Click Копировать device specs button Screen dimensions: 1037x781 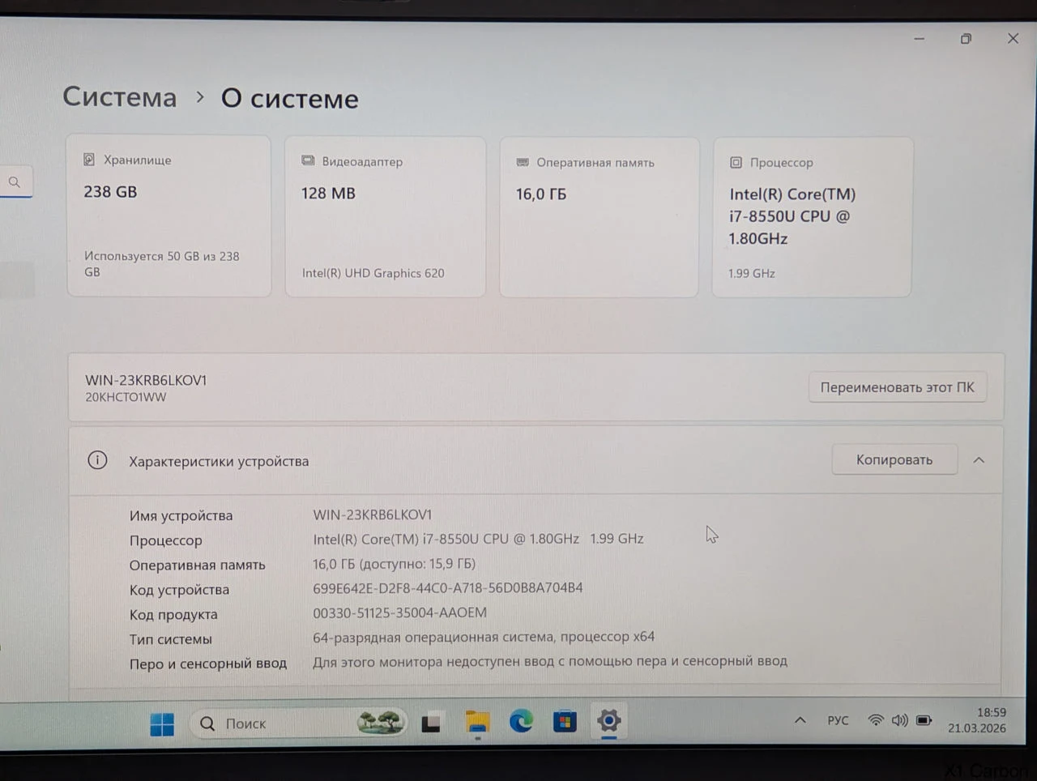(894, 459)
